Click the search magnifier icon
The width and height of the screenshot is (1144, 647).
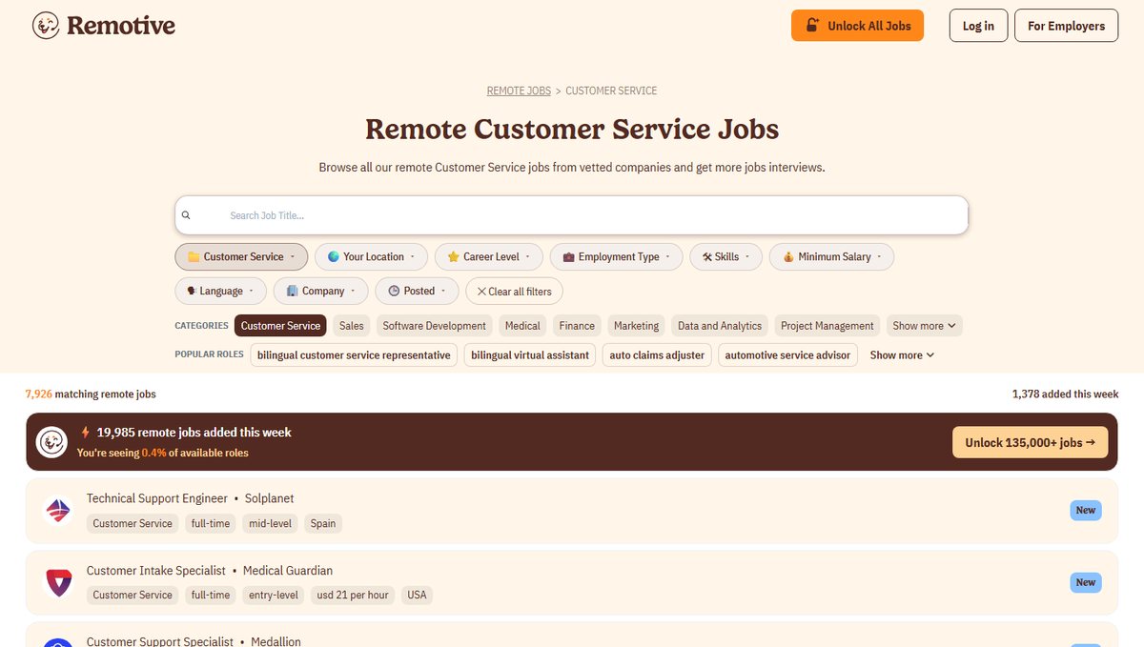(x=186, y=215)
